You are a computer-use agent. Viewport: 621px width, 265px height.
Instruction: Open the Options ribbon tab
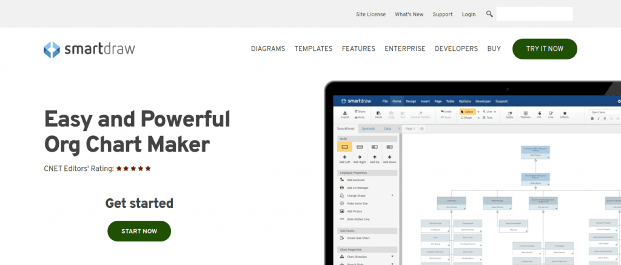click(465, 101)
